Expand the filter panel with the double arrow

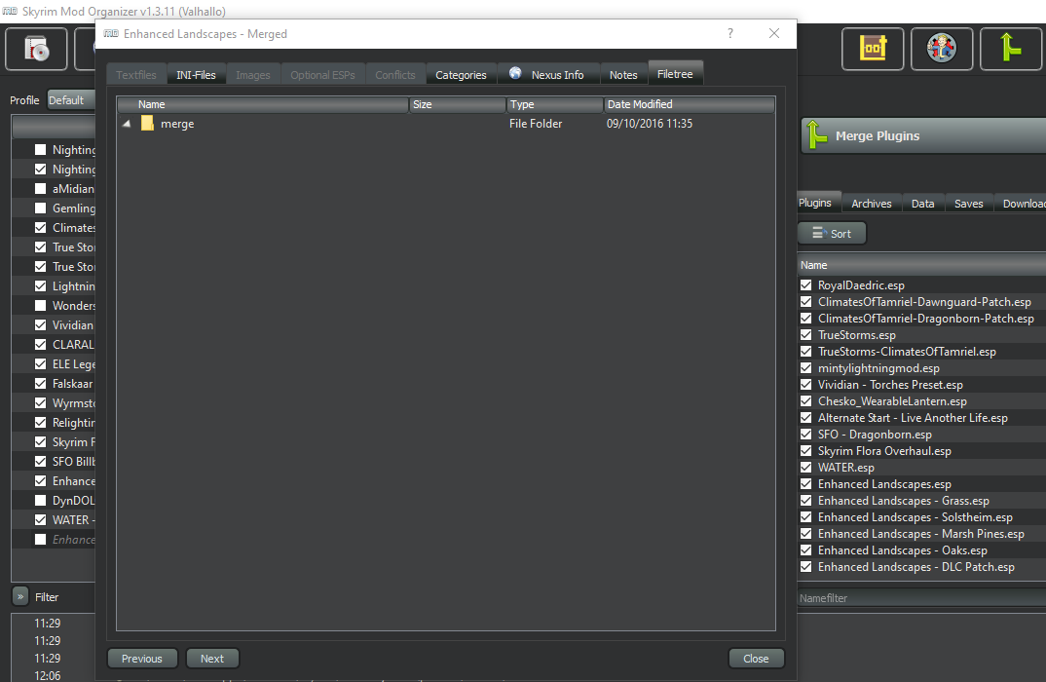tap(20, 596)
